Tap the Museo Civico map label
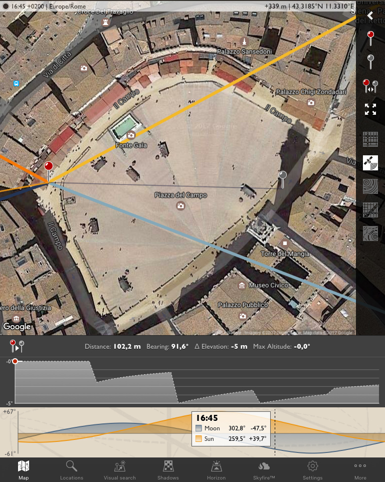 [x=269, y=285]
